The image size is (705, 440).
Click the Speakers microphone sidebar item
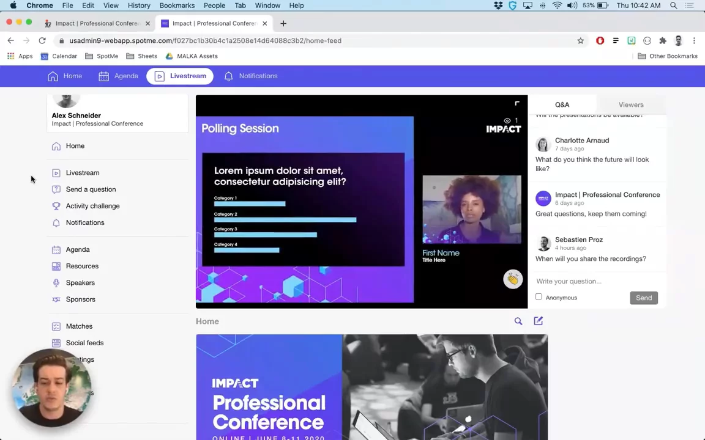click(80, 283)
